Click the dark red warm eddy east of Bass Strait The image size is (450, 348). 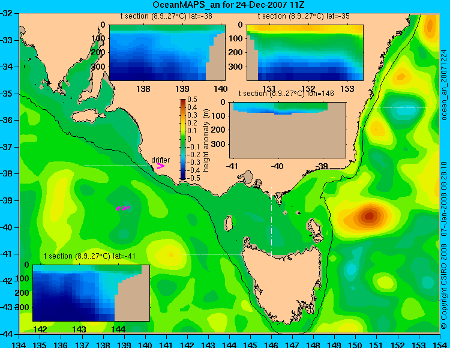tap(370, 215)
